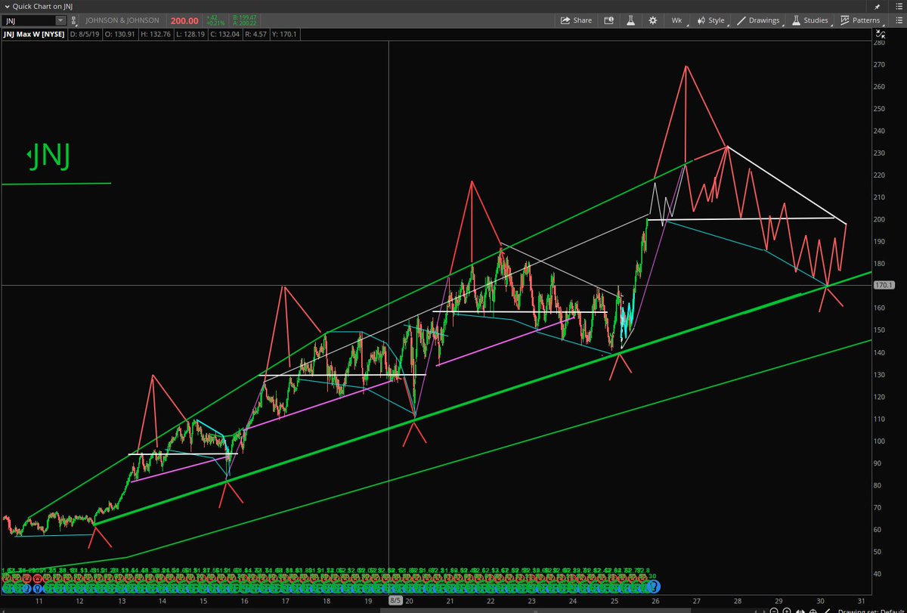
Task: Click the symbol link clipboard icon
Action: point(73,20)
